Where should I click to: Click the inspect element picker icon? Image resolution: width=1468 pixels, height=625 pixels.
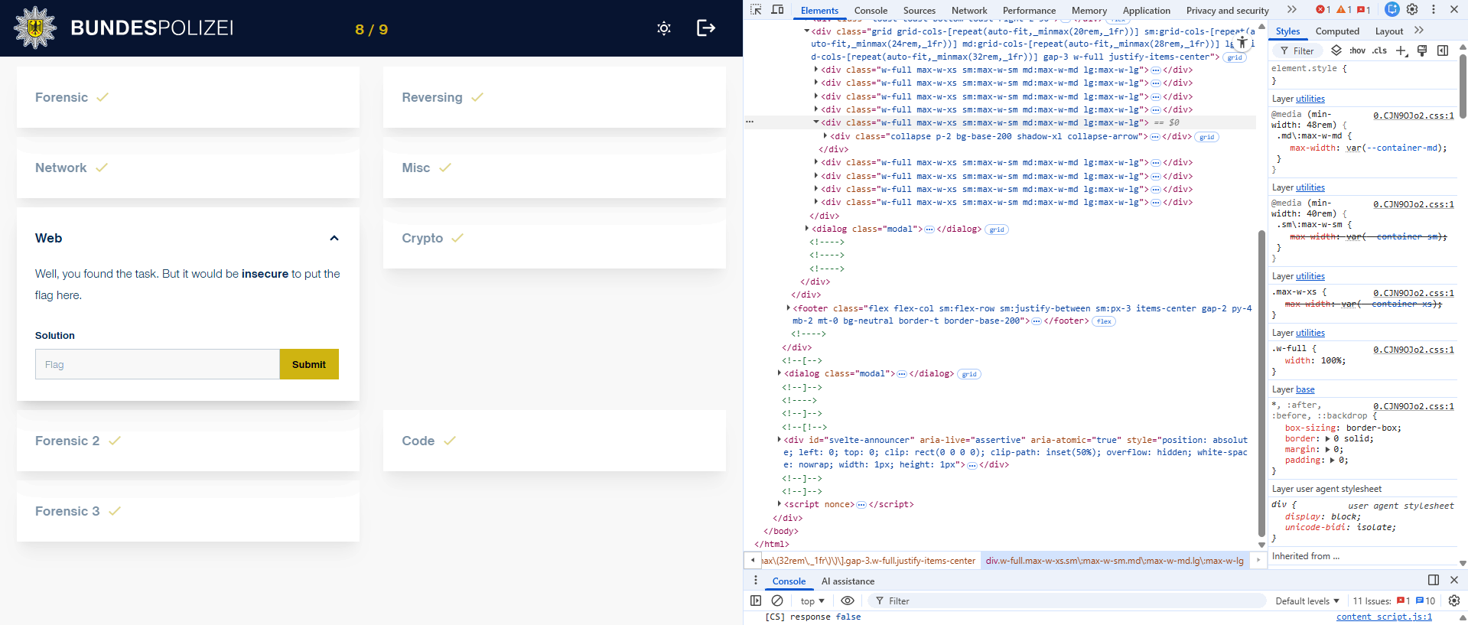(756, 10)
